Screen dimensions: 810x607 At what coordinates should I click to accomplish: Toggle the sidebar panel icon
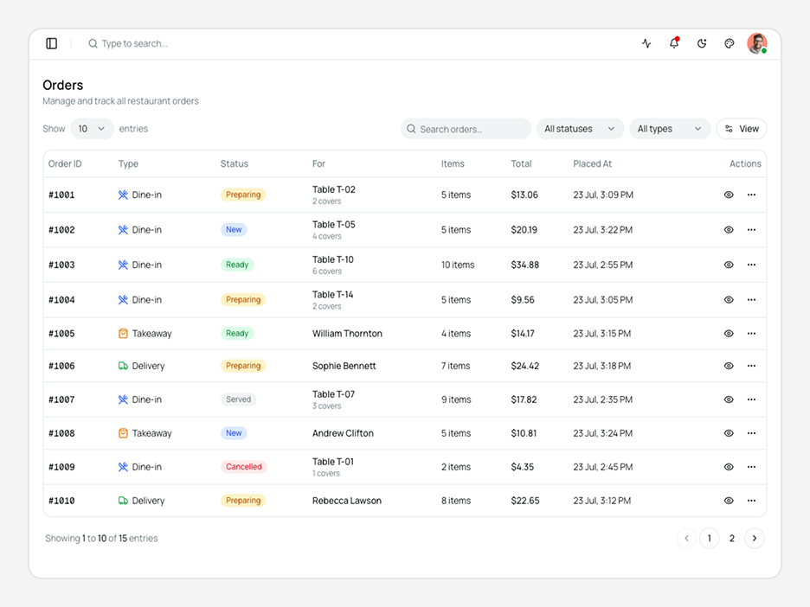(52, 43)
